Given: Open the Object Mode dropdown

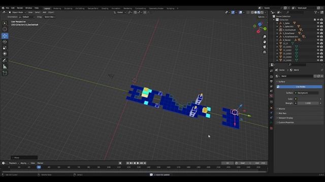Looking at the screenshot, I should point(17,13).
